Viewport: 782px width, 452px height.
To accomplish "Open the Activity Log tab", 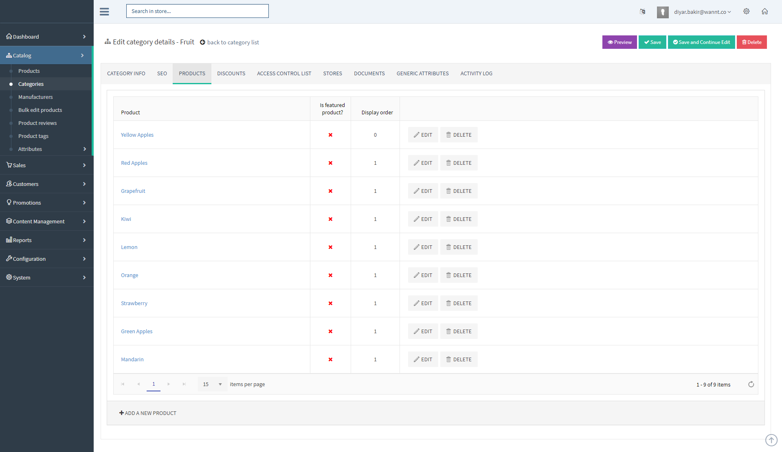I will pyautogui.click(x=476, y=74).
